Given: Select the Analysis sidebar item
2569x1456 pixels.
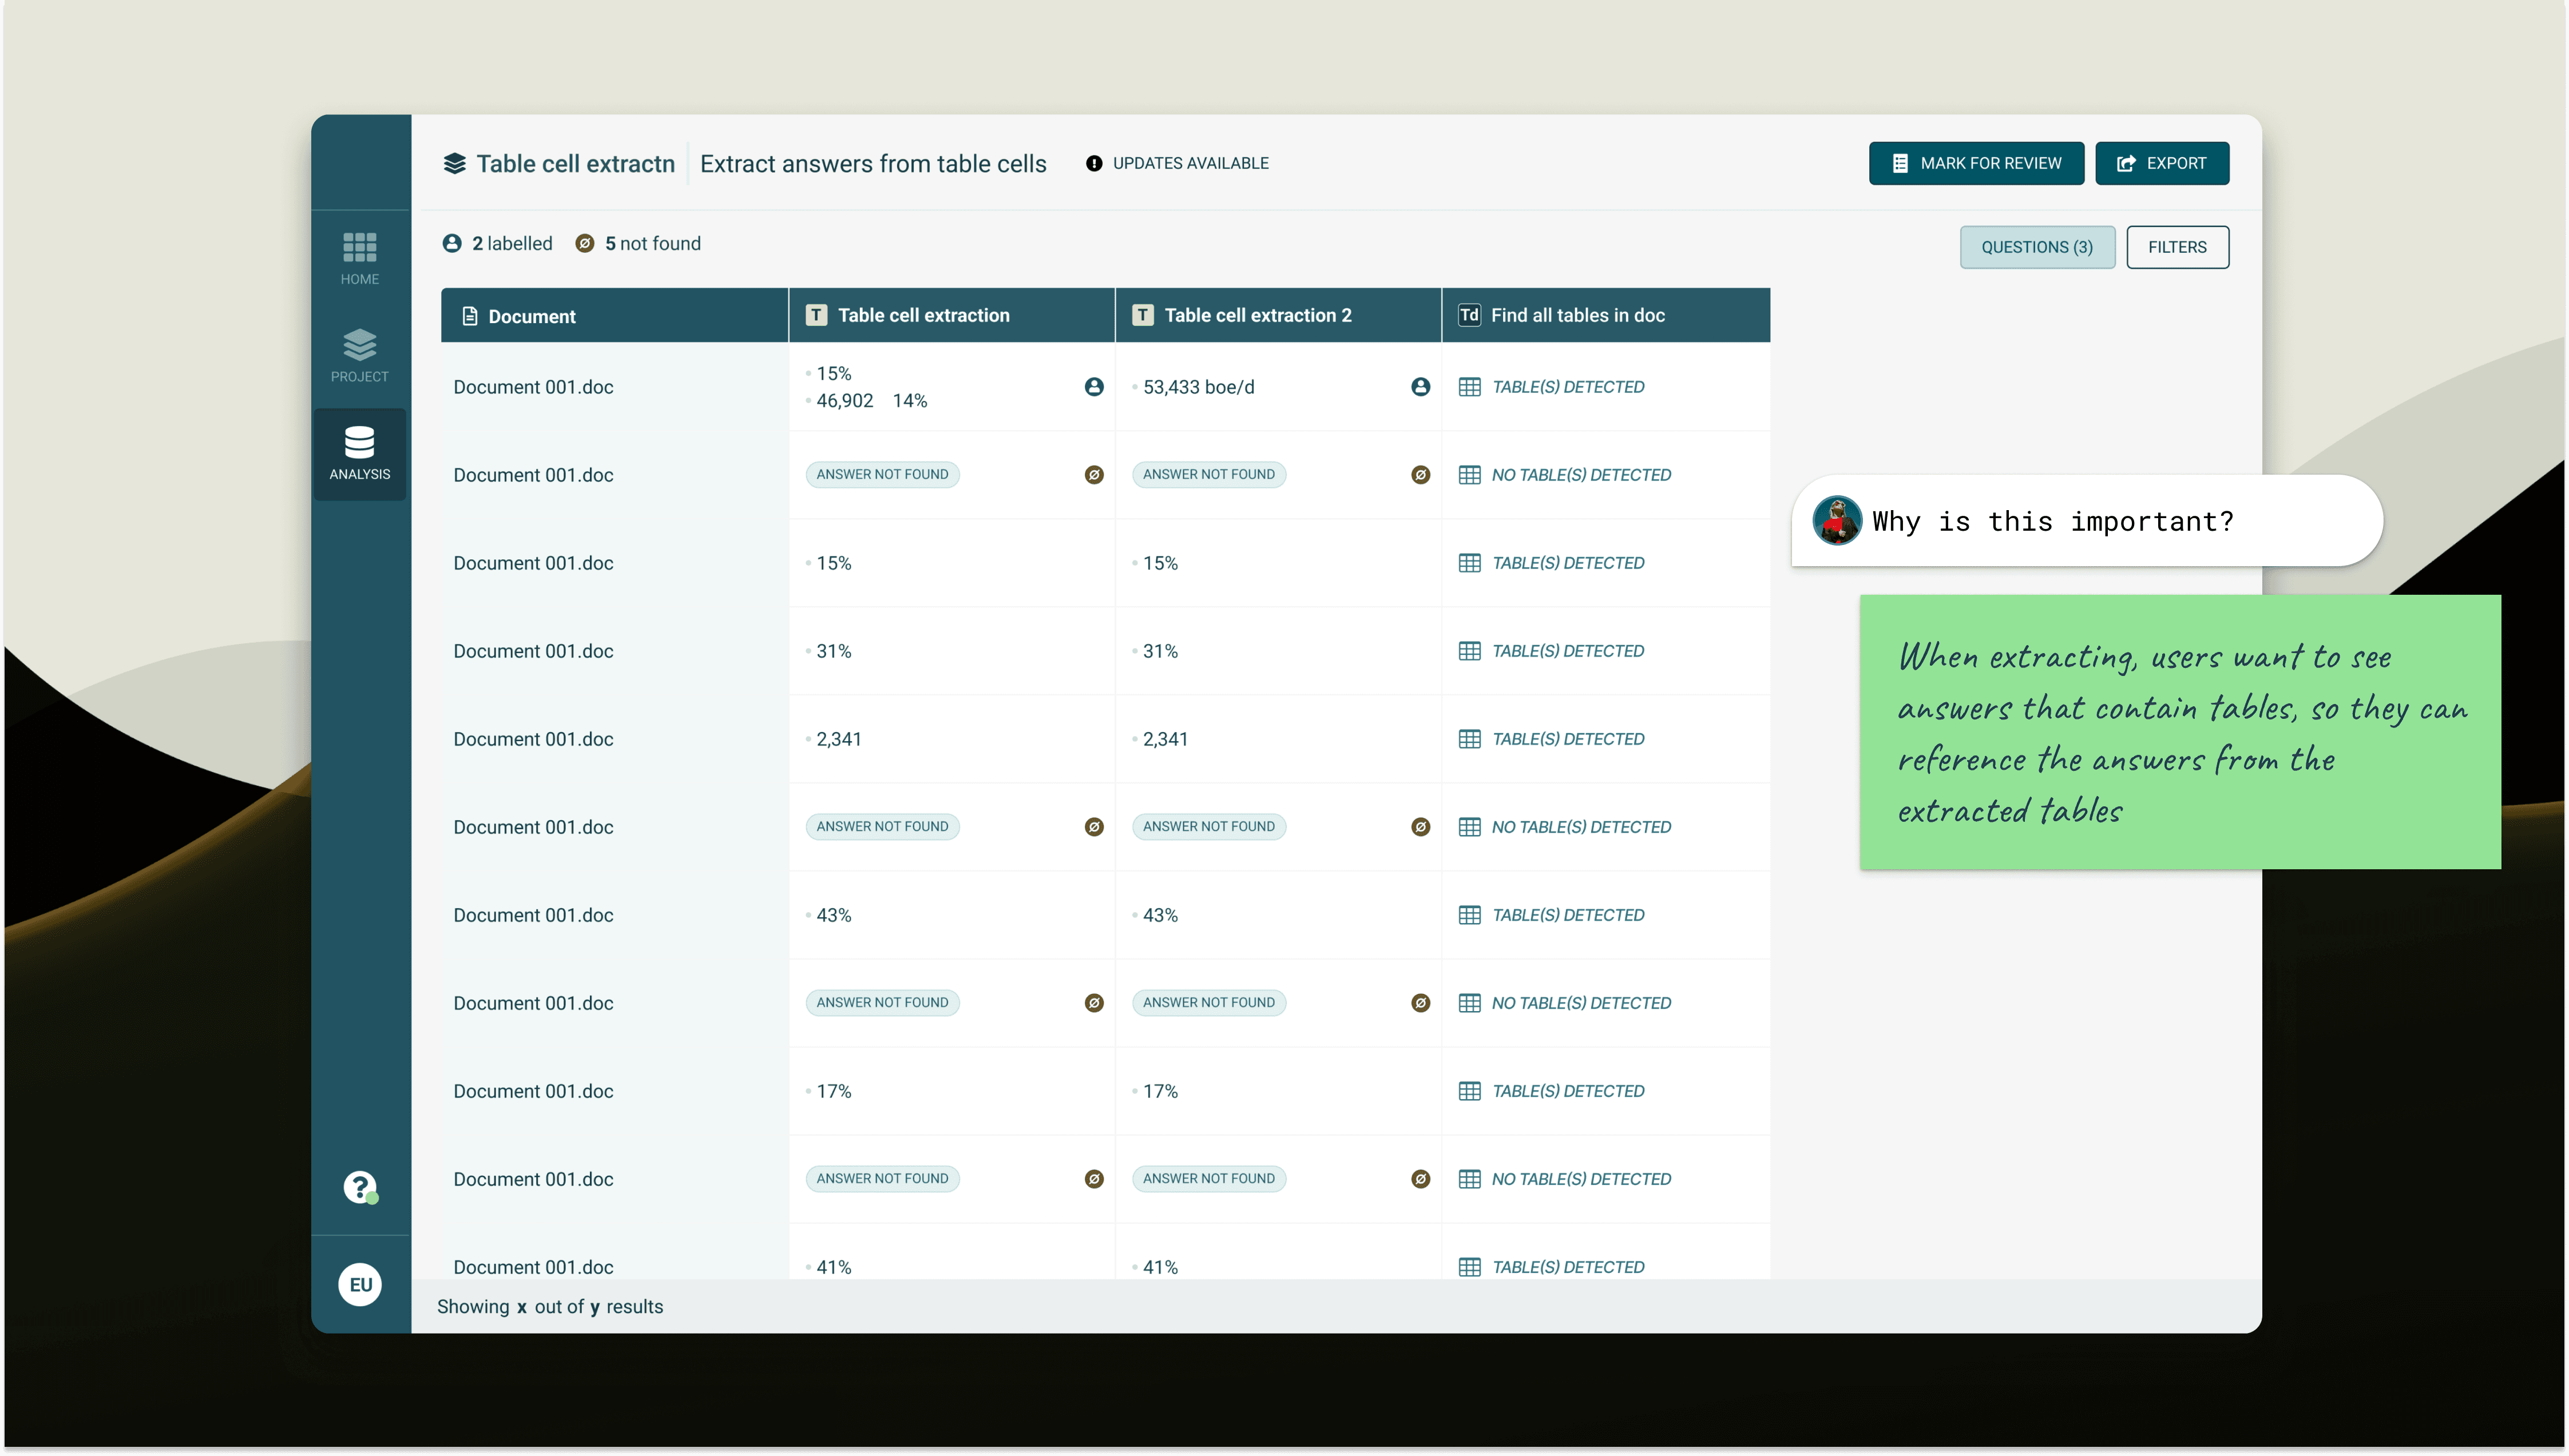Looking at the screenshot, I should (x=359, y=453).
